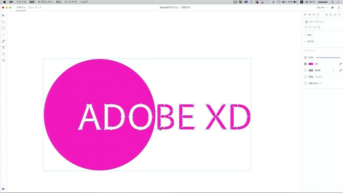Open the ウィンドウ menu
The height and width of the screenshot is (193, 343).
point(70,2)
